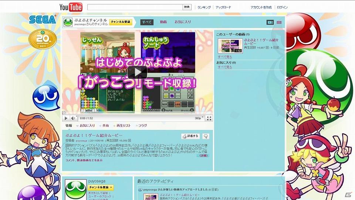Click the 共有 share option

point(104,125)
